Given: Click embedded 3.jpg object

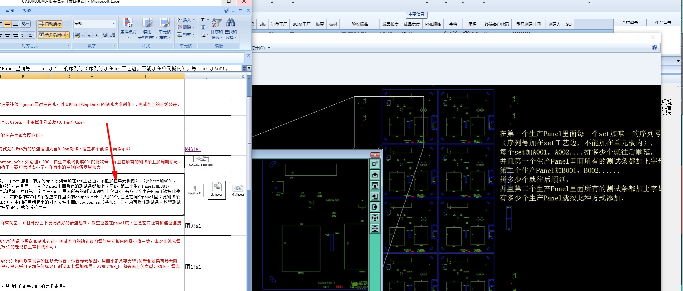Looking at the screenshot, I should click(x=216, y=190).
